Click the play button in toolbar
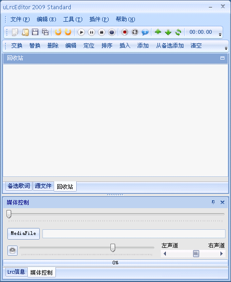This screenshot has height=282, width=231. [81, 32]
